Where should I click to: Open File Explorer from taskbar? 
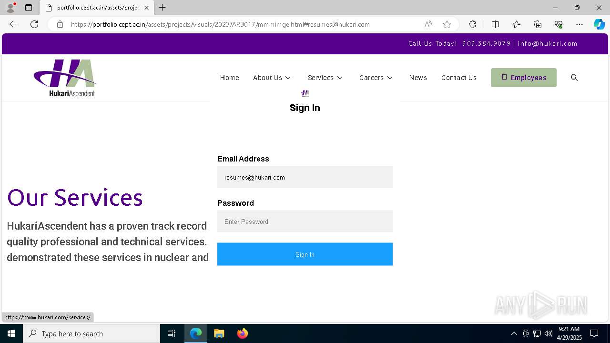[x=219, y=333]
